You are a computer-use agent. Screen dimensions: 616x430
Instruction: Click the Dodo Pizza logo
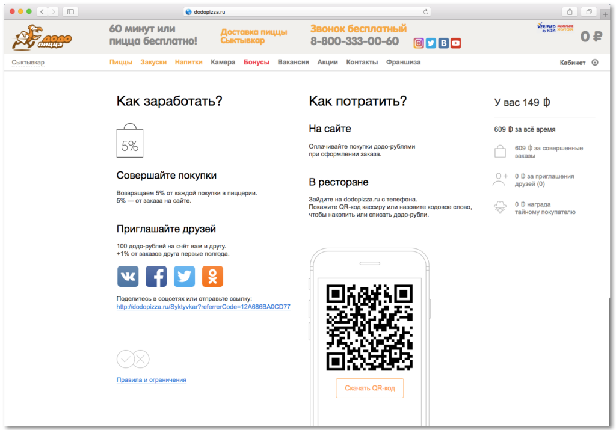point(42,37)
